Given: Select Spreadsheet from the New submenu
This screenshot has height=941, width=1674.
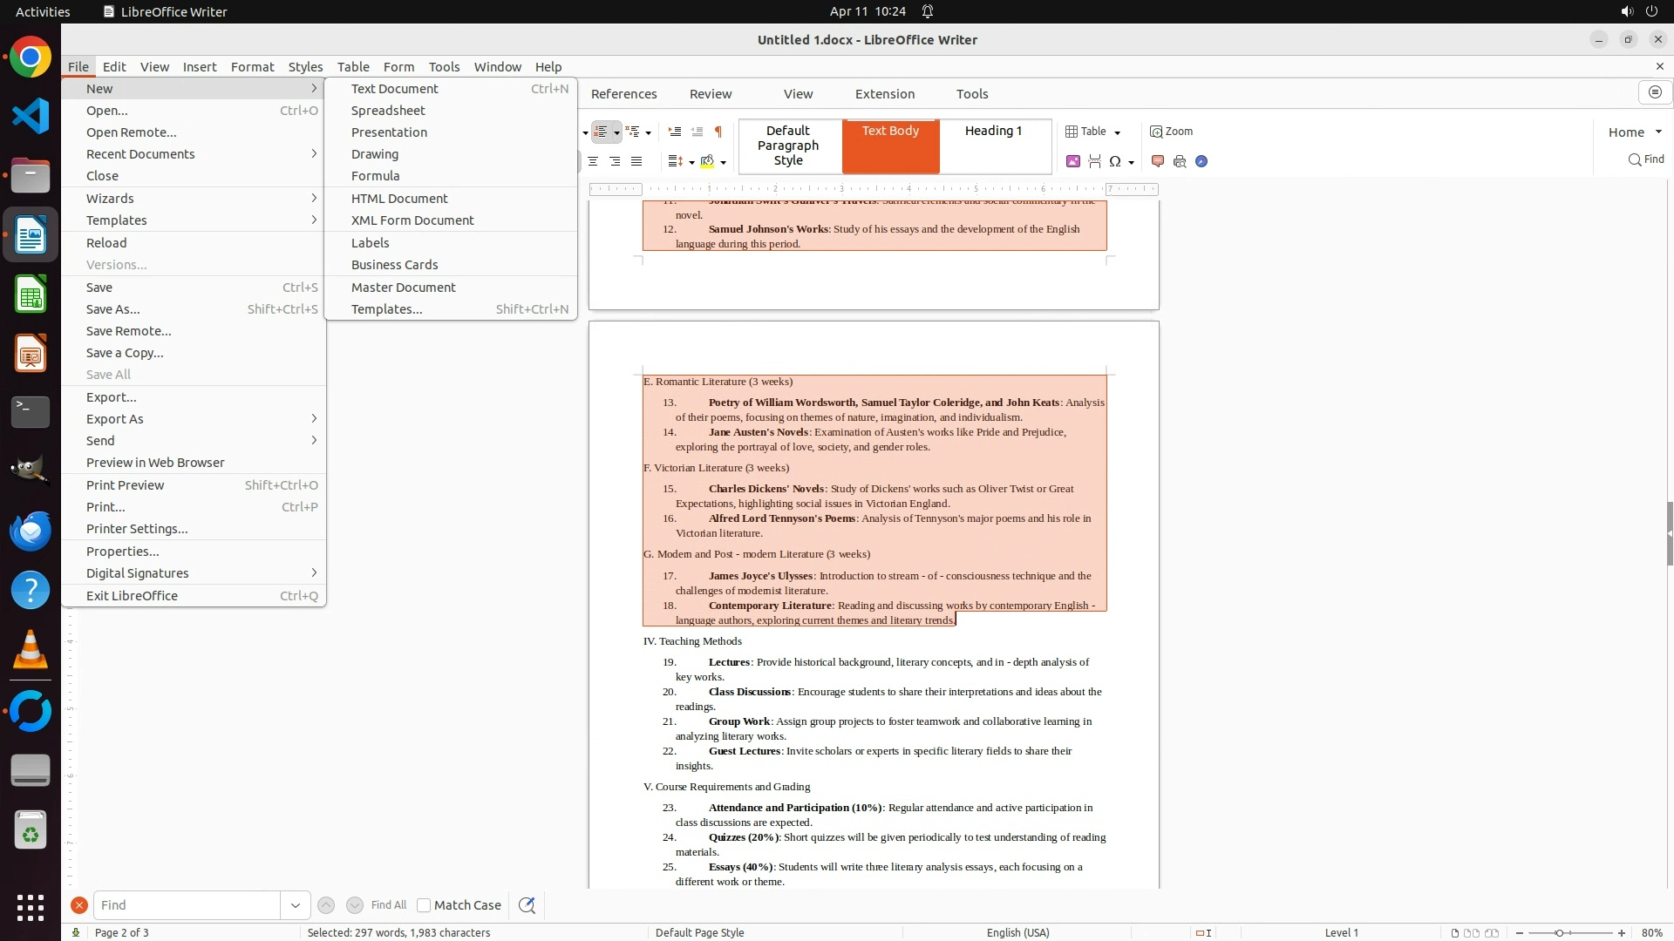Looking at the screenshot, I should pyautogui.click(x=388, y=111).
